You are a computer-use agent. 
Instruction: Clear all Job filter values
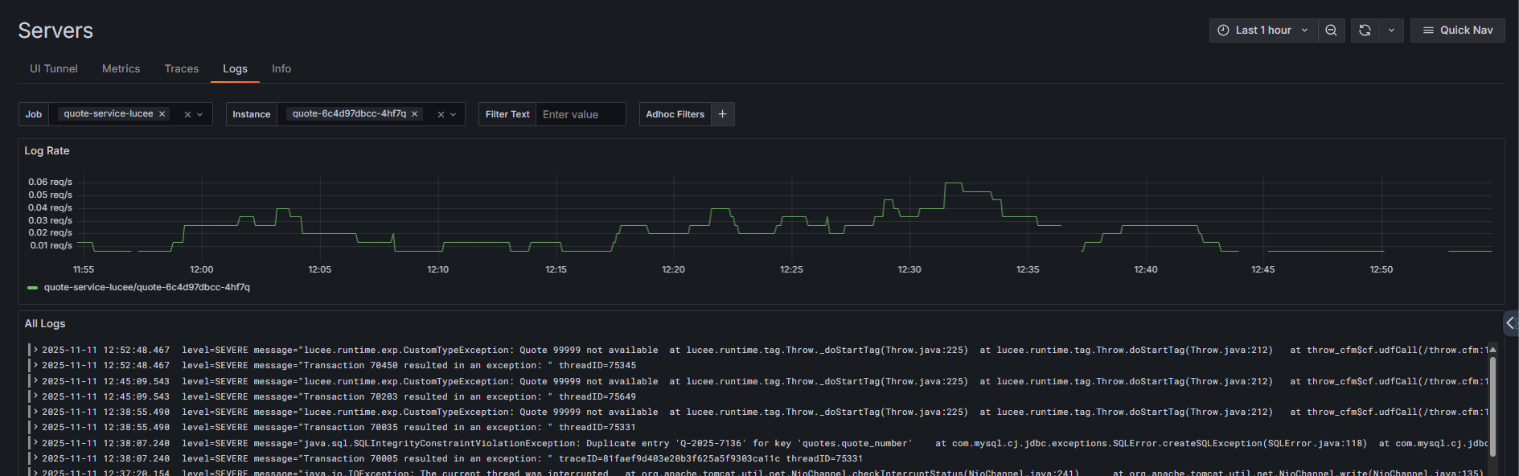pos(187,115)
